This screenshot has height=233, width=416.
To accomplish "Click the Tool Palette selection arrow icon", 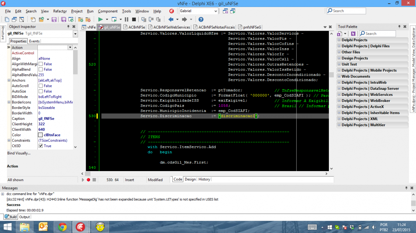I will (x=353, y=34).
